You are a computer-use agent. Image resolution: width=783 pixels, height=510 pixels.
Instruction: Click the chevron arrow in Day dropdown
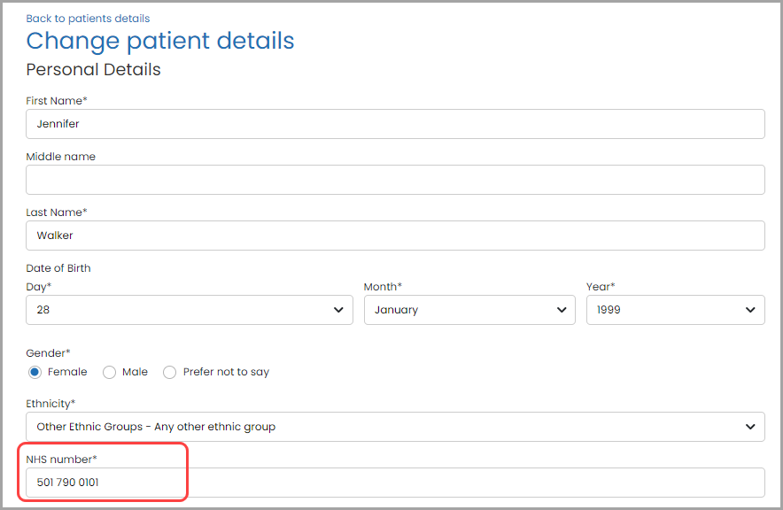(x=338, y=310)
